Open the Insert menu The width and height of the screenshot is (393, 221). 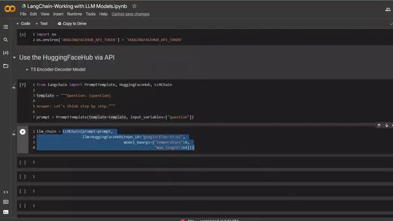(58, 14)
